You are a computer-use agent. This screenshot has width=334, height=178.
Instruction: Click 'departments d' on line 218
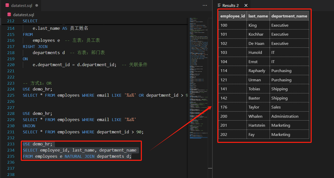49,53
